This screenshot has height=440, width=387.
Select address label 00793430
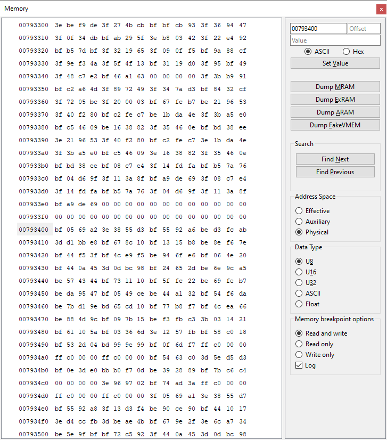coord(34,268)
